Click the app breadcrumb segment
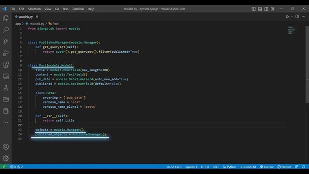This screenshot has width=309, height=174. click(18, 24)
